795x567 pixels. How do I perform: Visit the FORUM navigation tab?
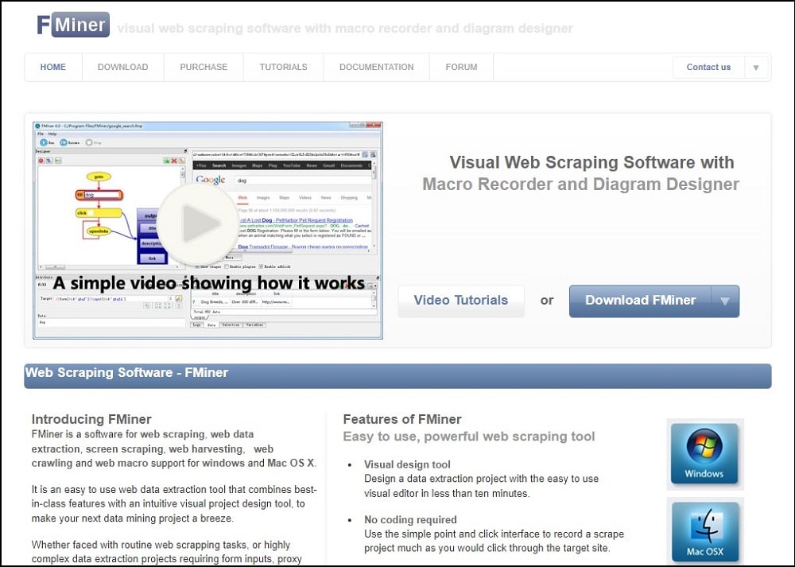(x=461, y=67)
